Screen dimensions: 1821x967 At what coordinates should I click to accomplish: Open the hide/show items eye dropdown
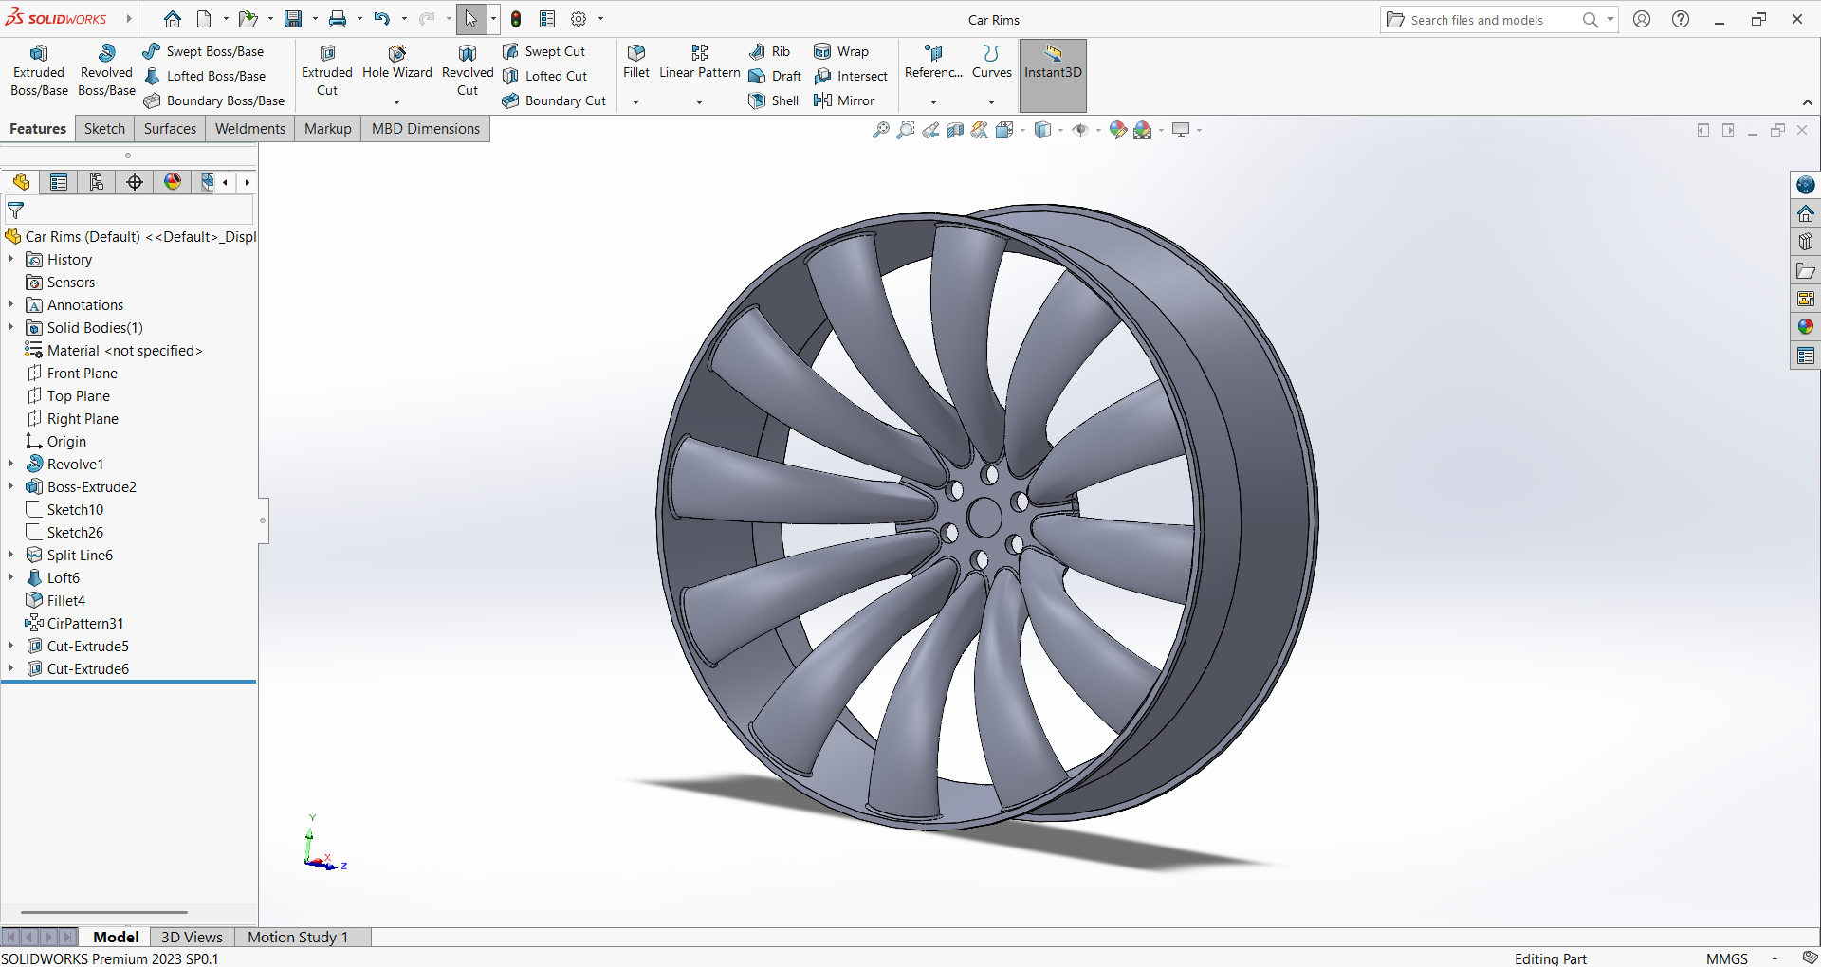point(1098,131)
